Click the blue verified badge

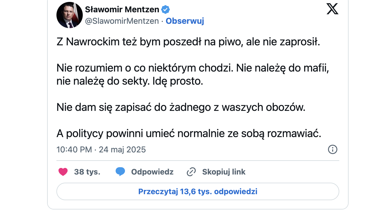click(165, 10)
